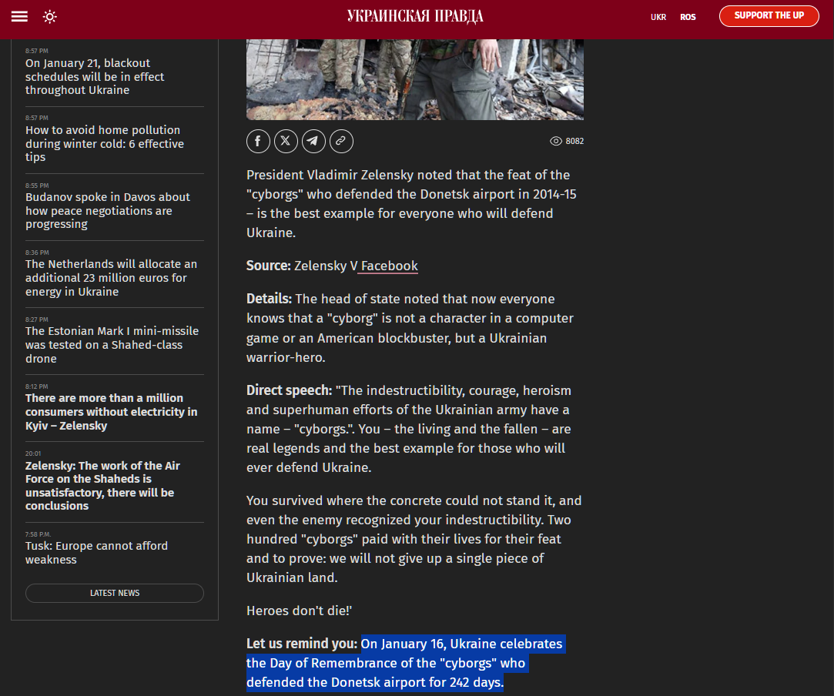
Task: Open Estonian Mark I mini-missile story
Action: point(112,345)
